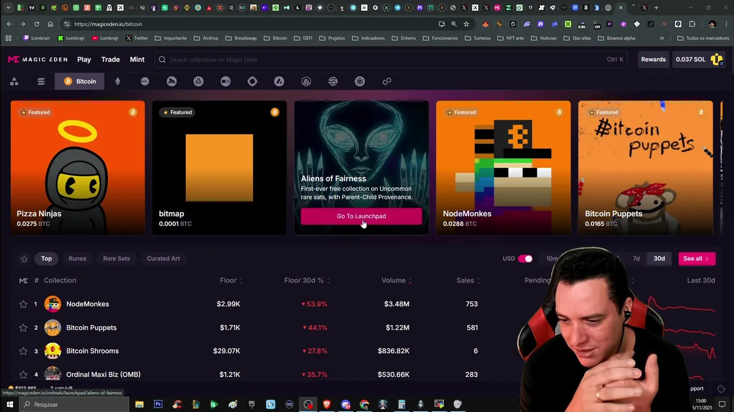Favorite the Bitcoin Puppets row star
This screenshot has width=734, height=412.
pos(24,328)
